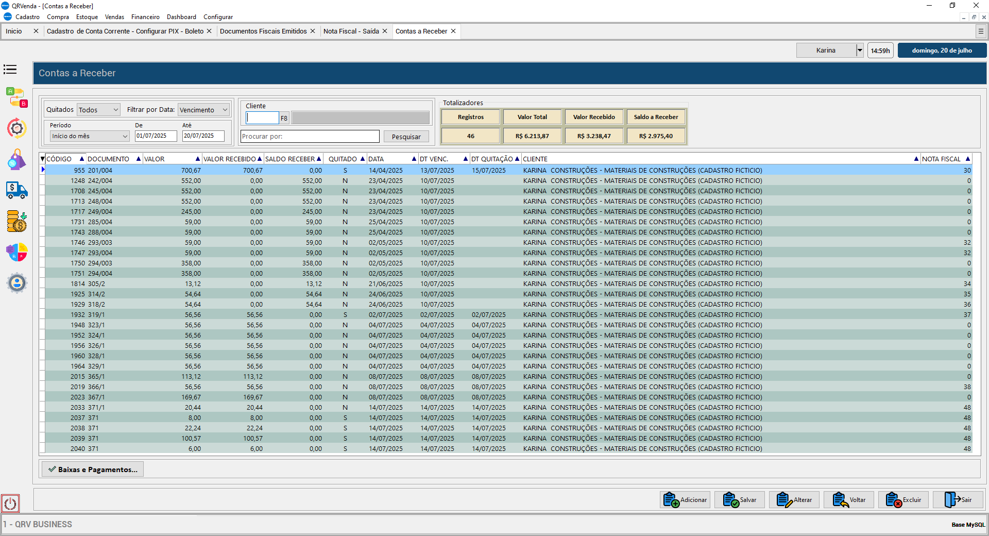This screenshot has width=989, height=536.
Task: Click the Procurar por search field
Action: (x=310, y=137)
